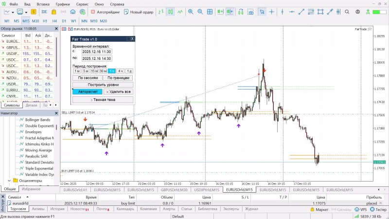
Task: Toggle the chart shift button
Action: click(x=230, y=12)
